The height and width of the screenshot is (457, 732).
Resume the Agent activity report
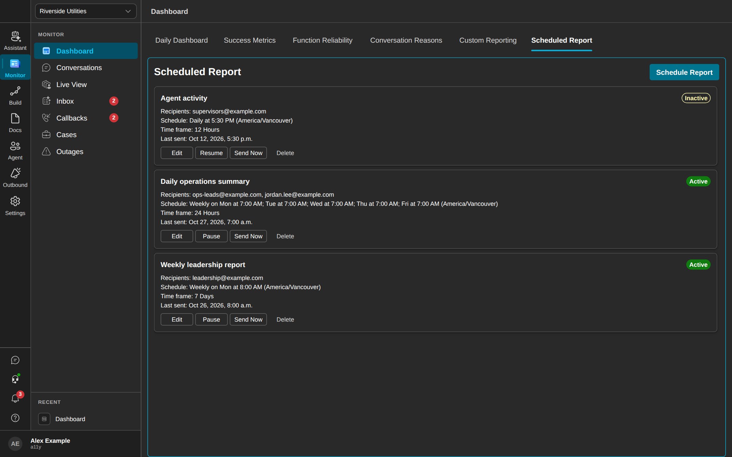tap(211, 153)
